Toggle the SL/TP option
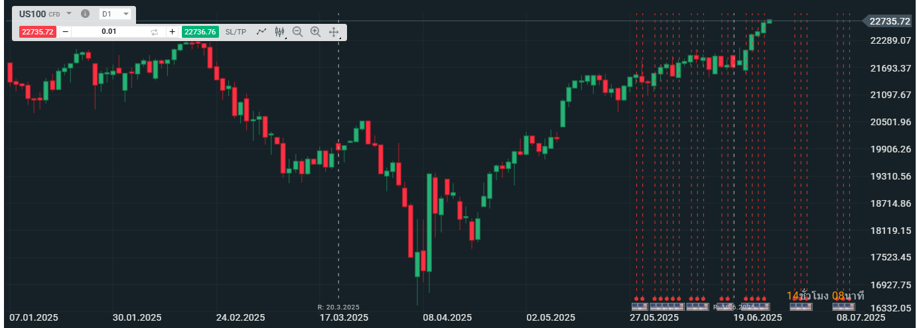This screenshot has height=328, width=917. (236, 32)
